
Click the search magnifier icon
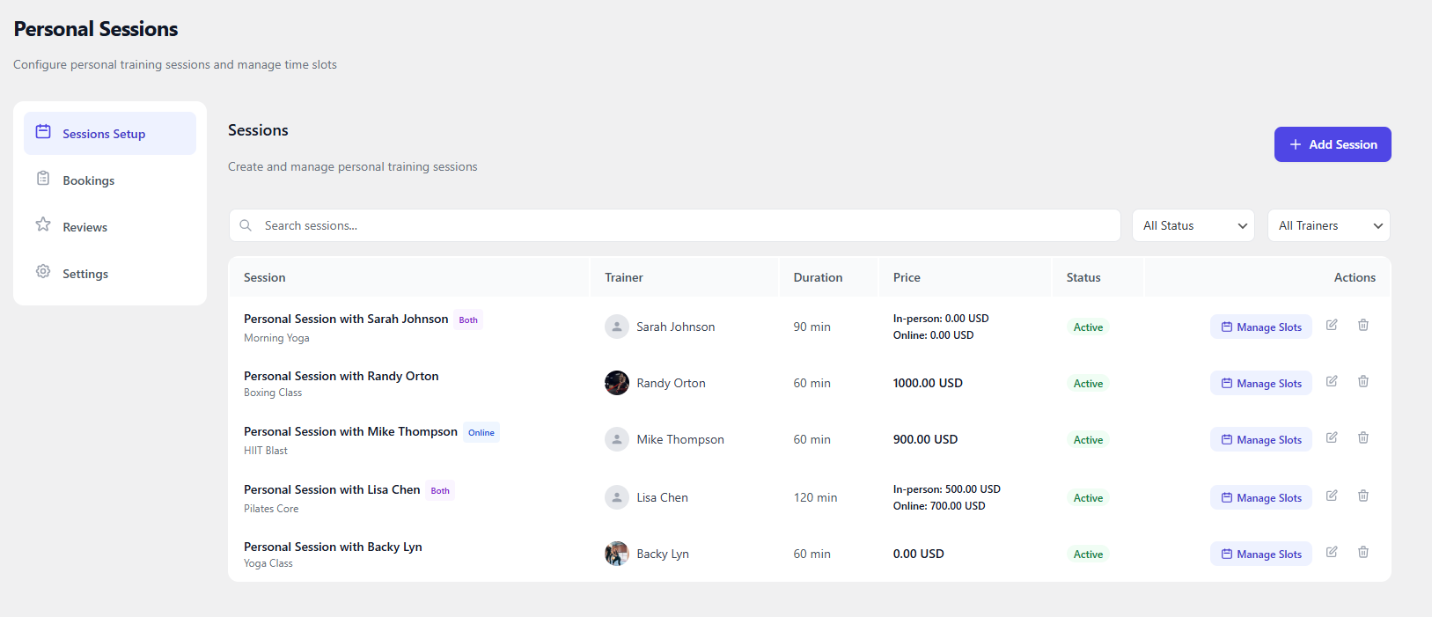[246, 225]
